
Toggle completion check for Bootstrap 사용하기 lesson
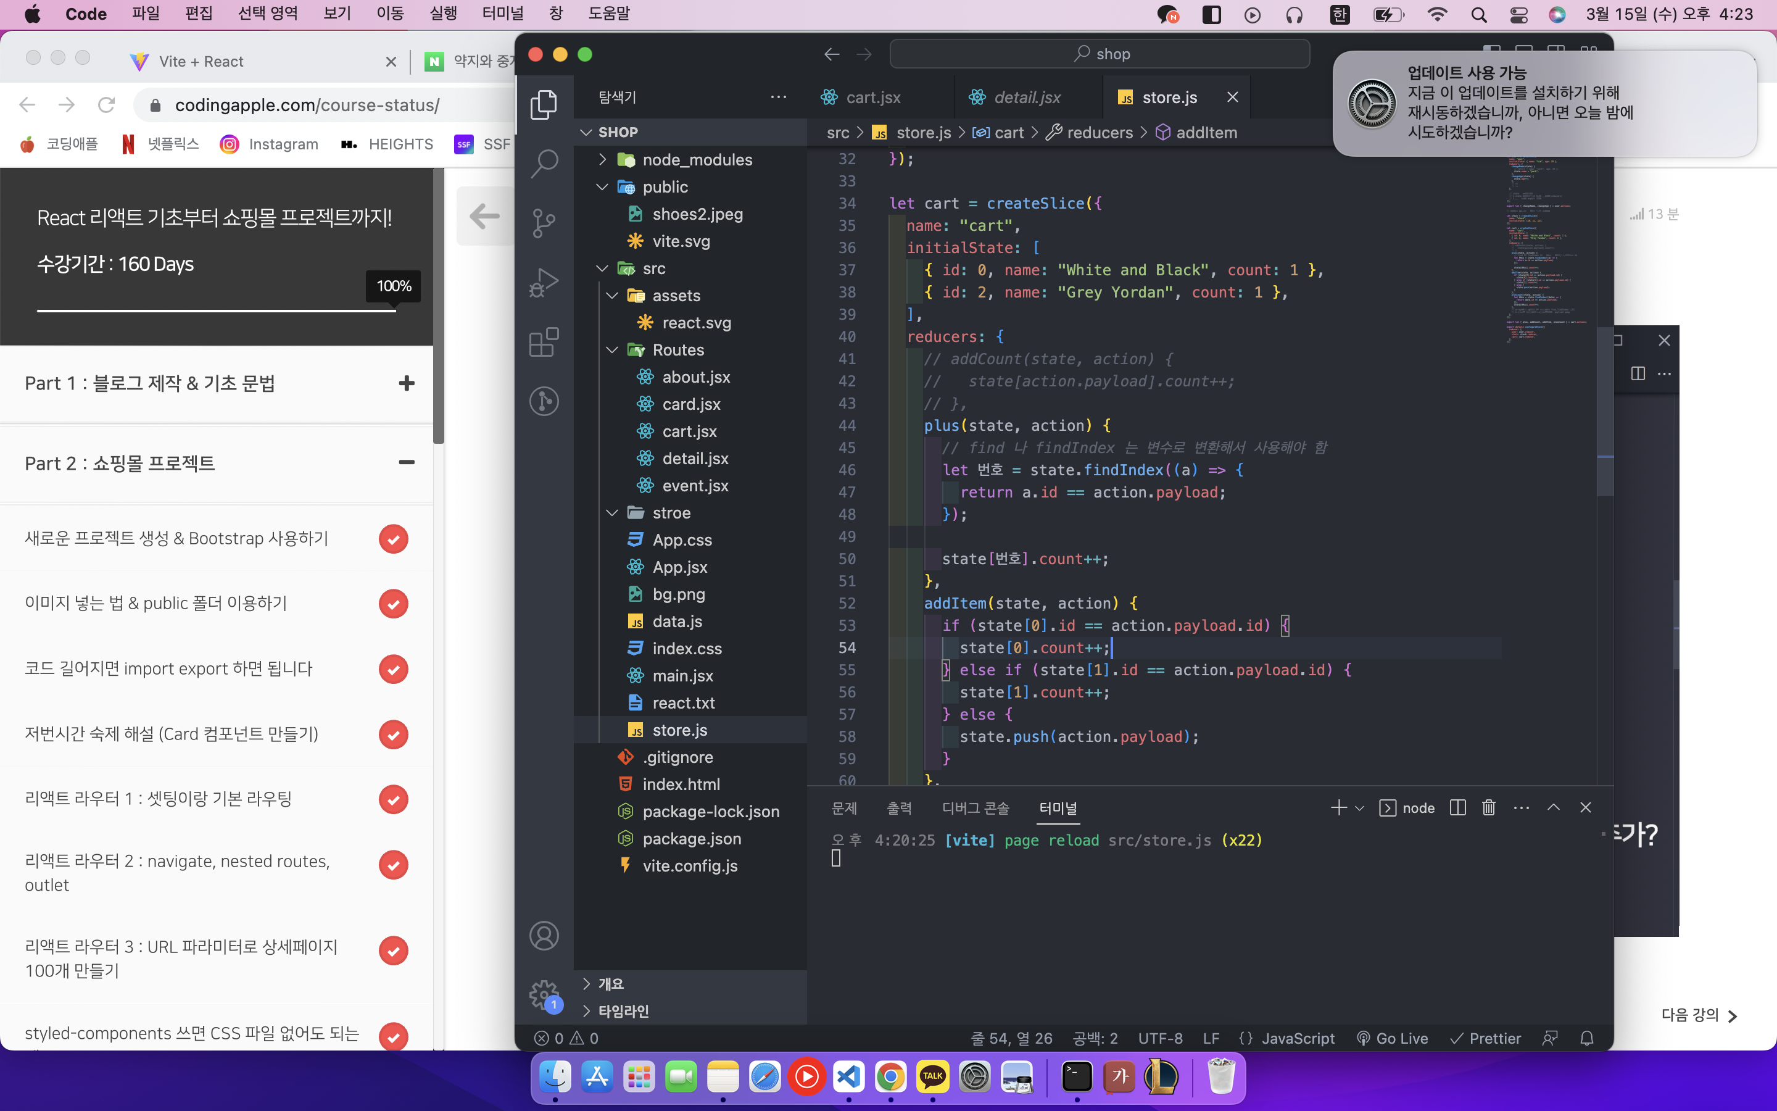click(x=394, y=539)
